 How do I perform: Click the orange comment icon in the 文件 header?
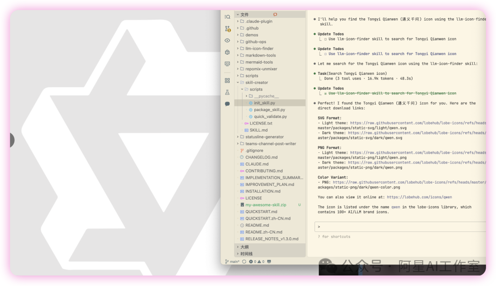275,15
